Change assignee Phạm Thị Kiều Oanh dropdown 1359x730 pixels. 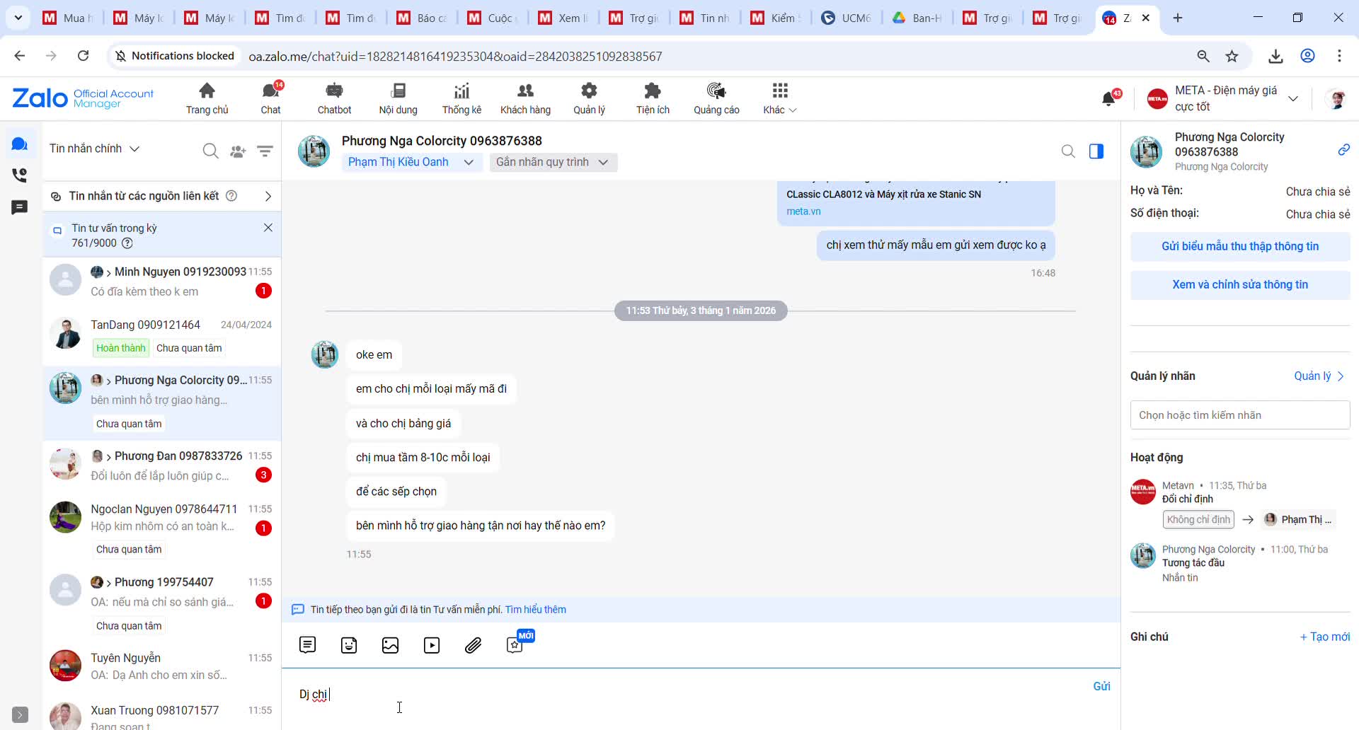(x=411, y=162)
